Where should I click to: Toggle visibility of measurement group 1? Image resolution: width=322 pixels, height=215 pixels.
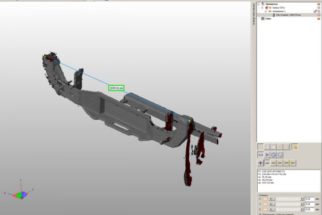click(319, 11)
